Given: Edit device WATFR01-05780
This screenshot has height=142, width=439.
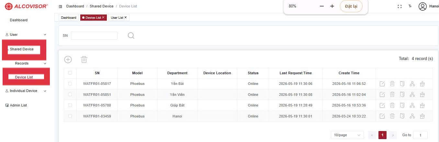Looking at the screenshot, I should coord(382,105).
